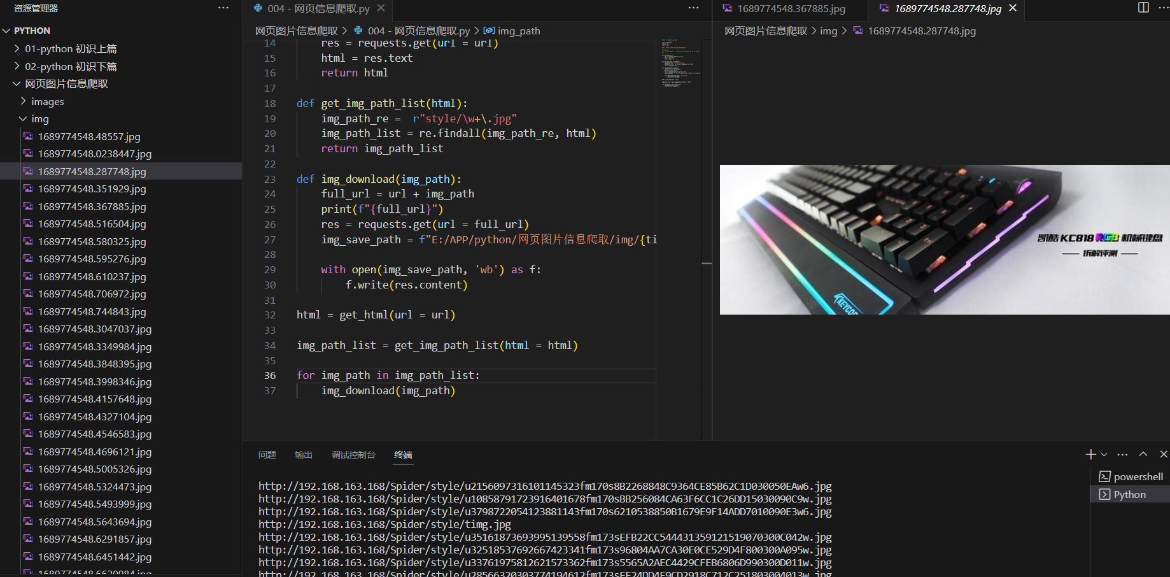Click image file icon of 1689774548.4327104.jpg

pos(28,416)
